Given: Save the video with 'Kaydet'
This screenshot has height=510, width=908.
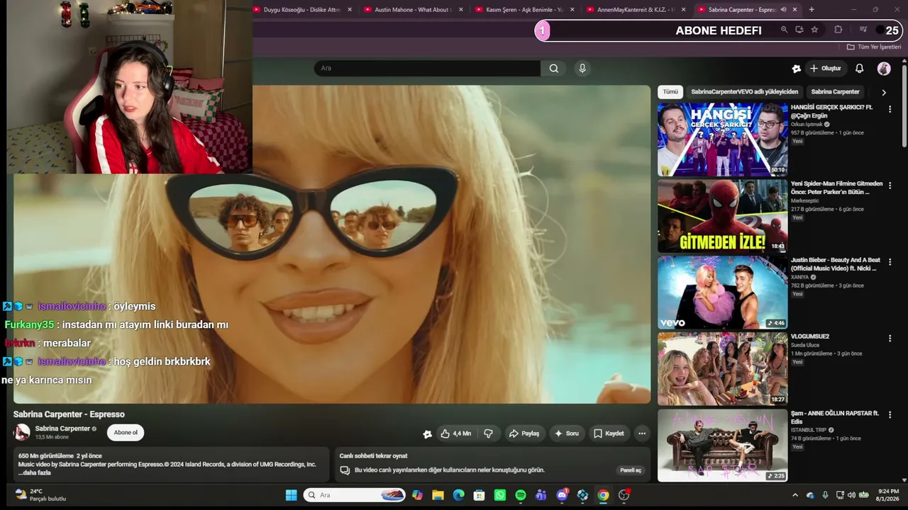Looking at the screenshot, I should (x=609, y=433).
